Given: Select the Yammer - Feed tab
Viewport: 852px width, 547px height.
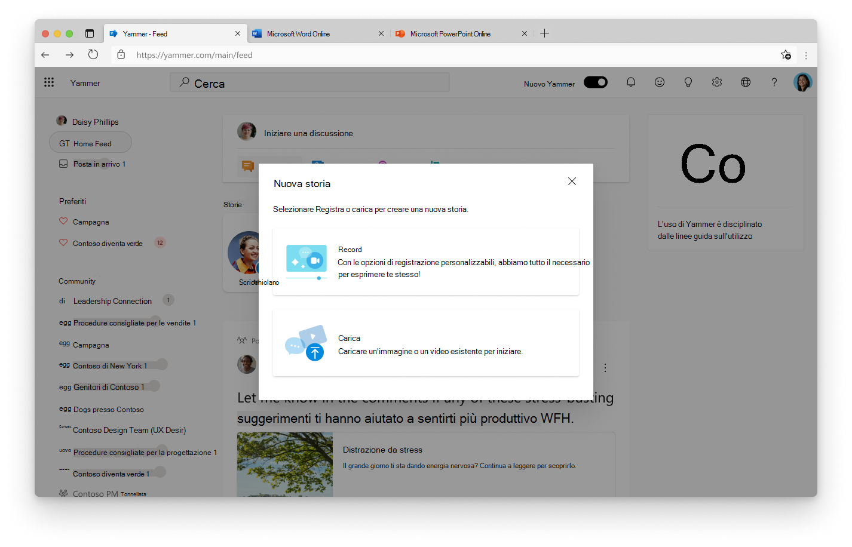Looking at the screenshot, I should click(174, 34).
